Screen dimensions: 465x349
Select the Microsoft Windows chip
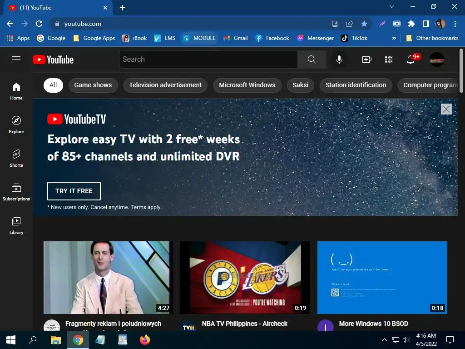(247, 85)
